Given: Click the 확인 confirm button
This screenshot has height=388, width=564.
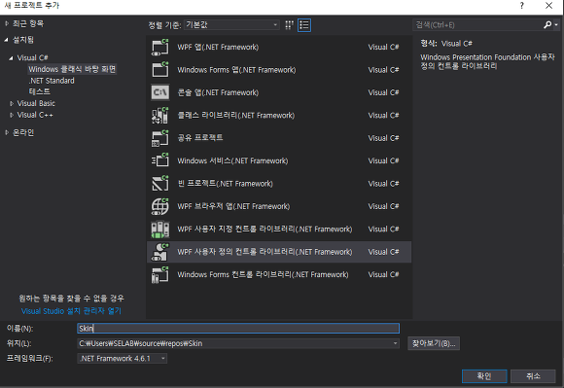Looking at the screenshot, I should coord(484,376).
